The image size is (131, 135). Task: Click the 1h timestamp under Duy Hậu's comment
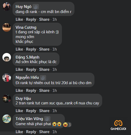coord(54,111)
